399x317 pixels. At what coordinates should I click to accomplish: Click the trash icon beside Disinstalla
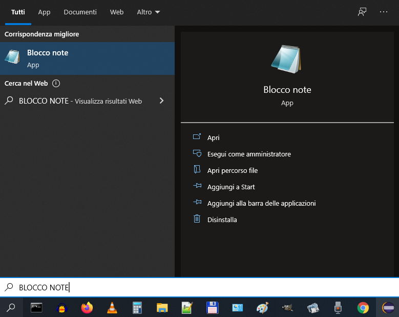click(197, 219)
